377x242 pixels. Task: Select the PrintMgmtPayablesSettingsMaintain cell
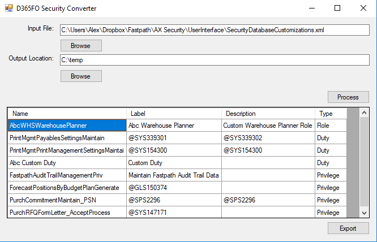tap(67, 138)
